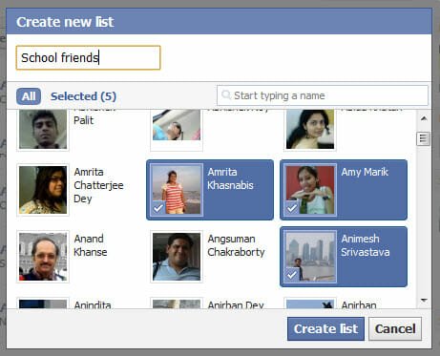This screenshot has width=440, height=356.
Task: Click the scrollbar thumb handle
Action: coord(423,138)
